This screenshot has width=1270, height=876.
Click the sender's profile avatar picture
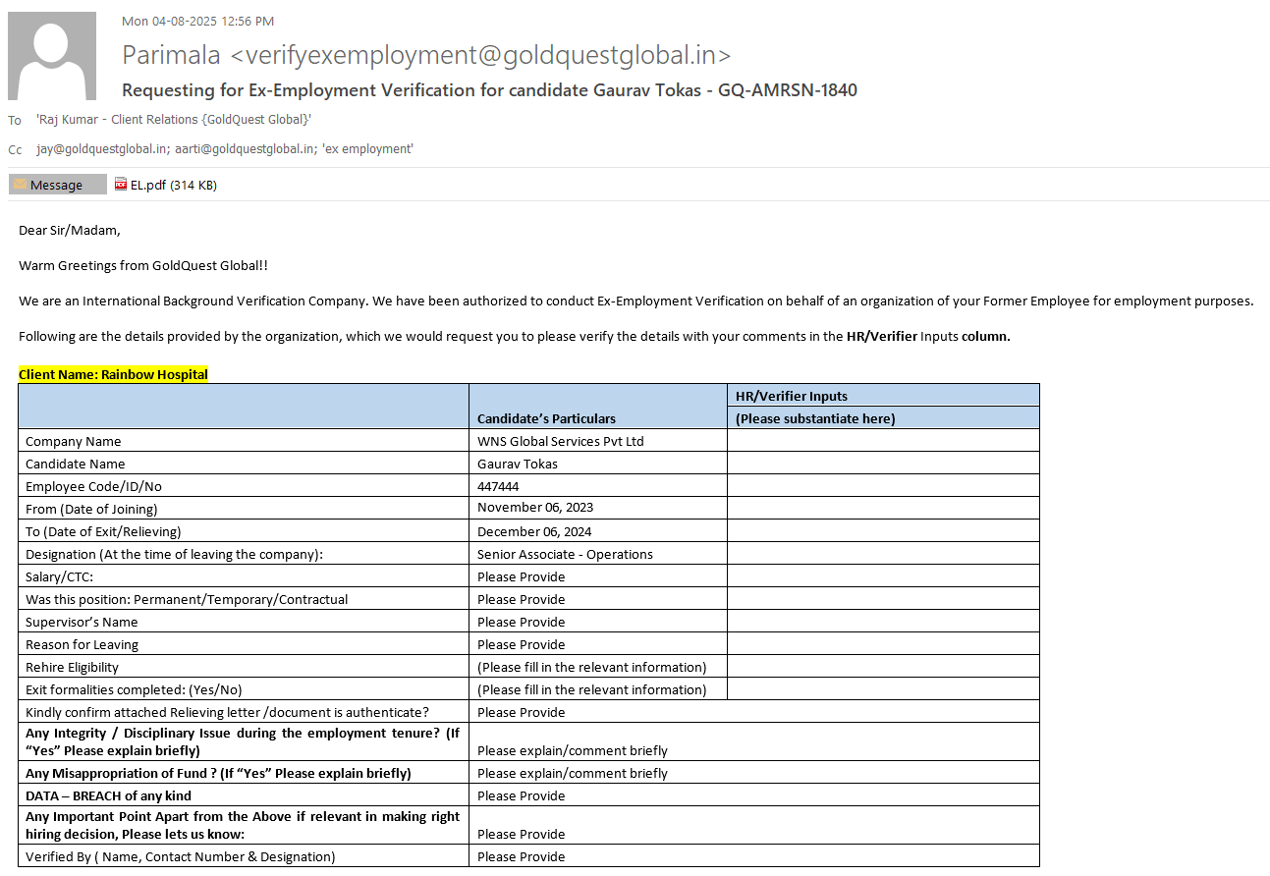click(x=52, y=56)
